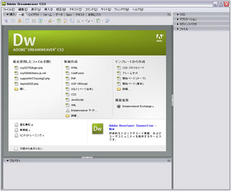This screenshot has height=191, width=231.
Task: Open the 編集 menu
Action: [23, 10]
